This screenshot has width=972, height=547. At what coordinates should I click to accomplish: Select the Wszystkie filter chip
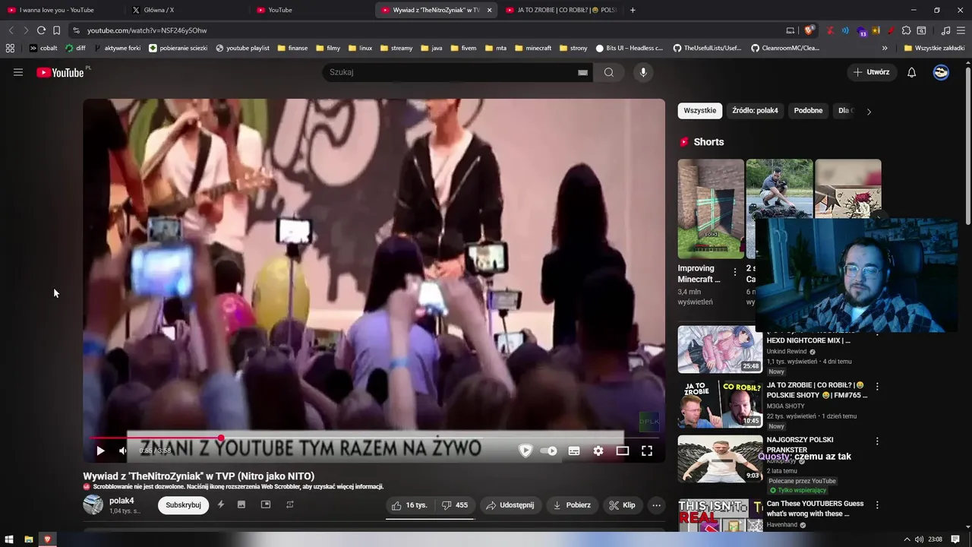tap(699, 111)
